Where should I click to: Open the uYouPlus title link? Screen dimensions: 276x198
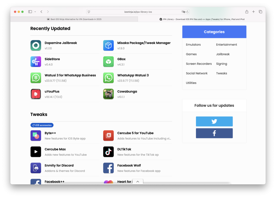point(52,92)
